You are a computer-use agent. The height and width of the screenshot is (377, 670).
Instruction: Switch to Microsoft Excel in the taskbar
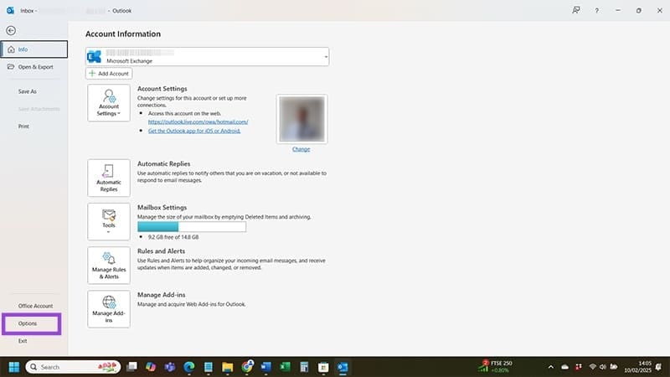pos(285,367)
